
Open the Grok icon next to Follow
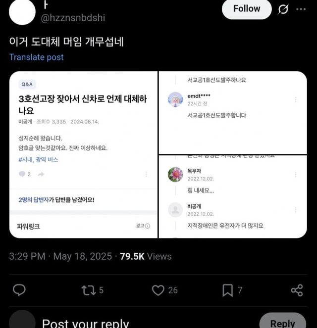coord(283,9)
